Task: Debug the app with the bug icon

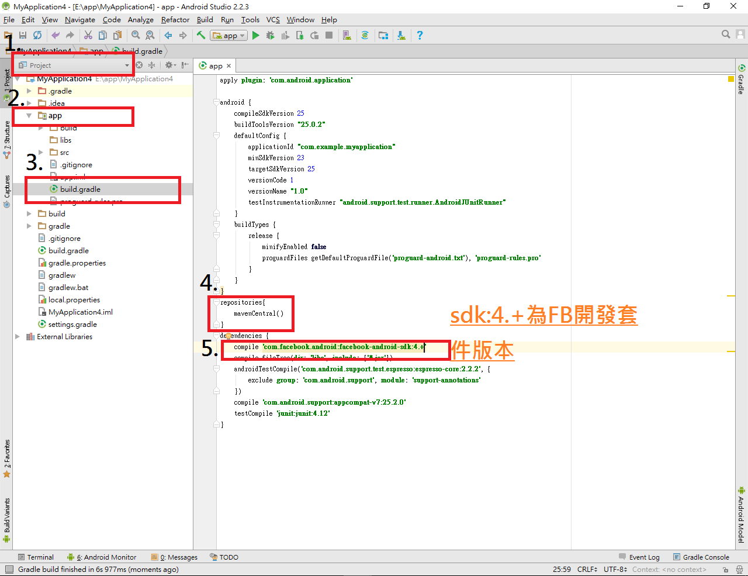Action: (x=271, y=35)
